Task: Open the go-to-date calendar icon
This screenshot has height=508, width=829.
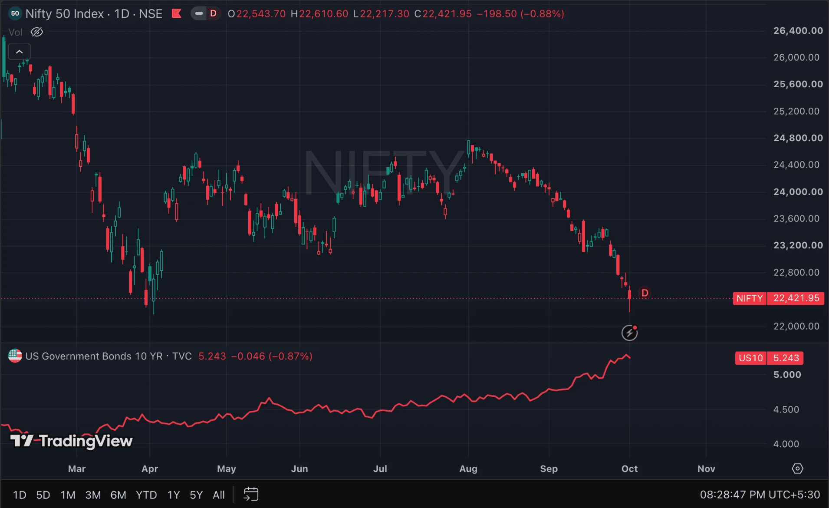Action: [251, 494]
